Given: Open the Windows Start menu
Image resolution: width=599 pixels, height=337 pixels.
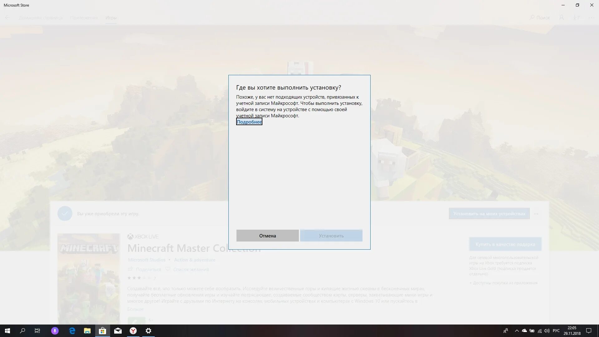Looking at the screenshot, I should (7, 331).
